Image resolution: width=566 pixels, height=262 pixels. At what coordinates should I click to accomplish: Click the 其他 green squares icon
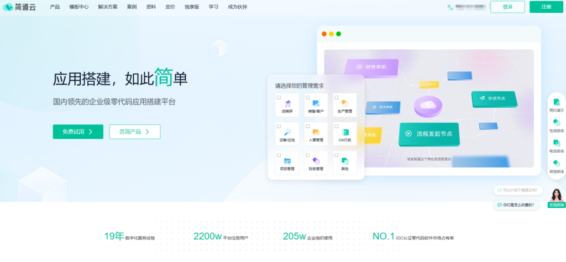point(345,161)
